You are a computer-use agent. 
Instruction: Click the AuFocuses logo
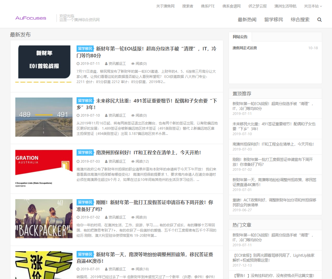(31, 18)
